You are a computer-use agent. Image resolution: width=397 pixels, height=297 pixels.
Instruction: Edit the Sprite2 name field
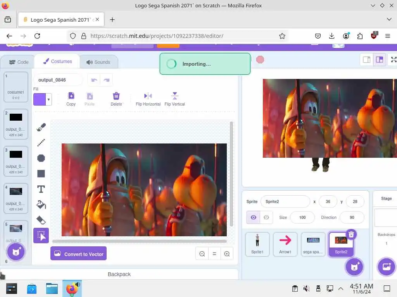click(285, 201)
